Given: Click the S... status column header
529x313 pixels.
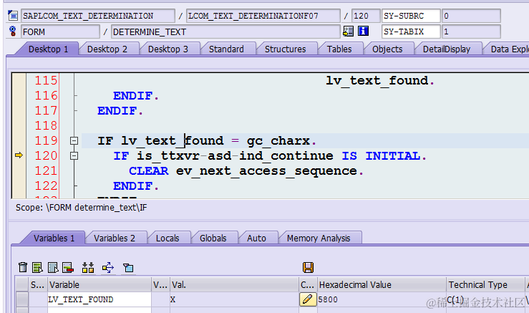Looking at the screenshot, I should tap(37, 285).
